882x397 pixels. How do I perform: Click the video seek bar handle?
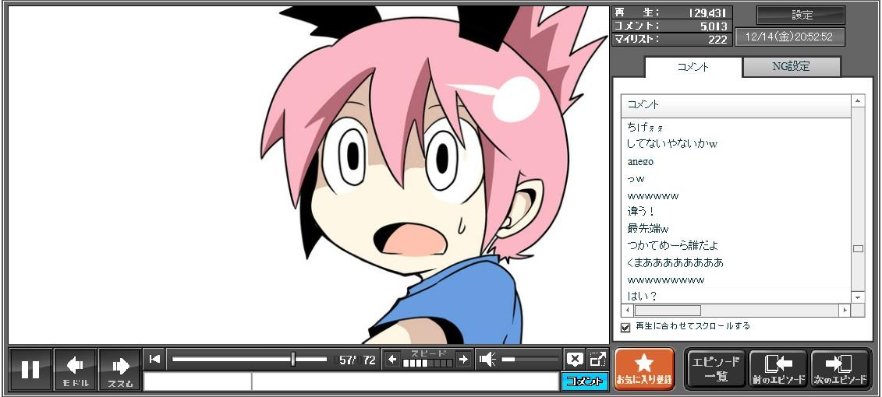click(293, 359)
